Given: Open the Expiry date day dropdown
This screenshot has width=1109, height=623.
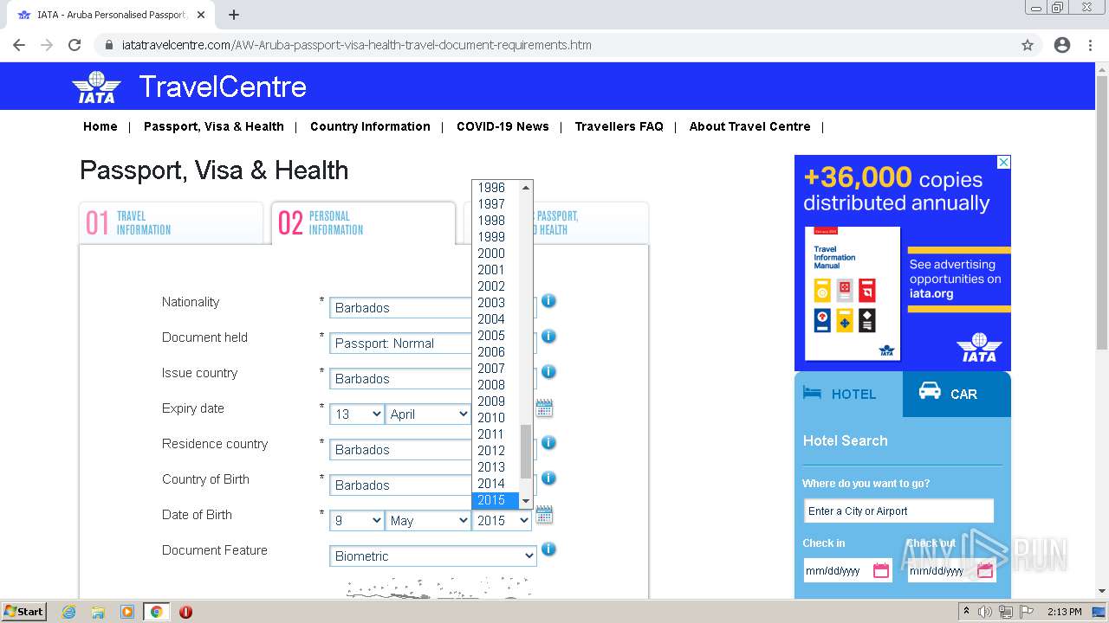Looking at the screenshot, I should pos(357,414).
